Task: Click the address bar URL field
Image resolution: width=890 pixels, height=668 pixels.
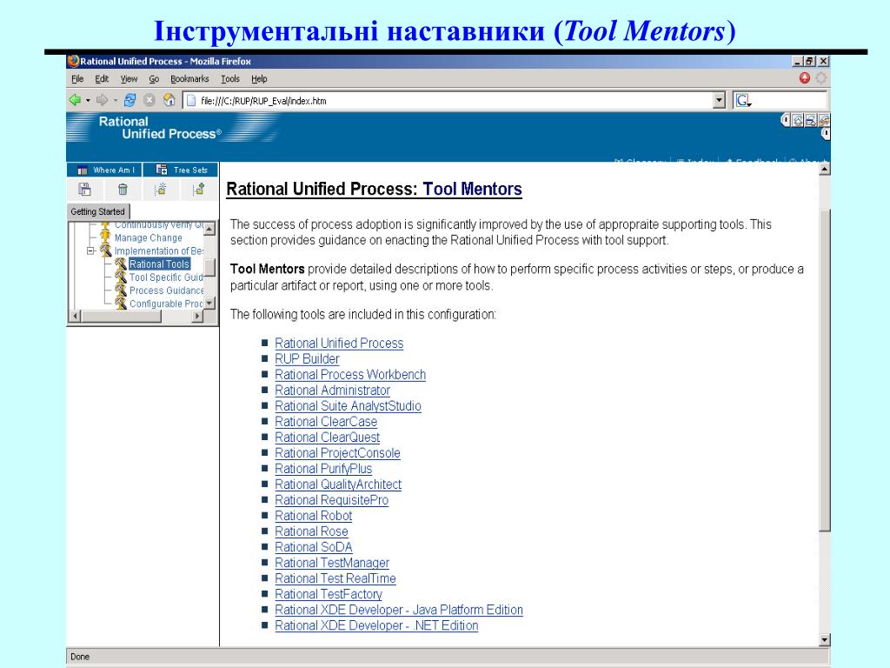Action: tap(454, 101)
